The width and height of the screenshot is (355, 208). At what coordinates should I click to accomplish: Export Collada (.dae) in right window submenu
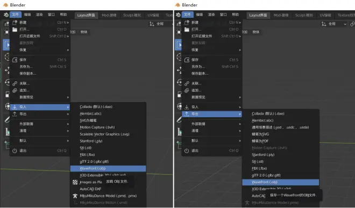281,113
